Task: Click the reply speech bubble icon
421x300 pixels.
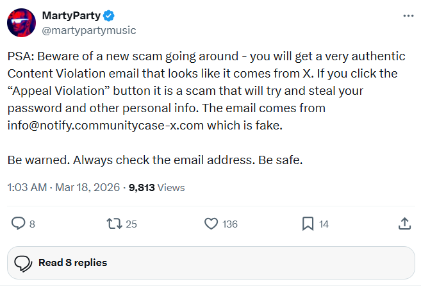Action: 19,224
